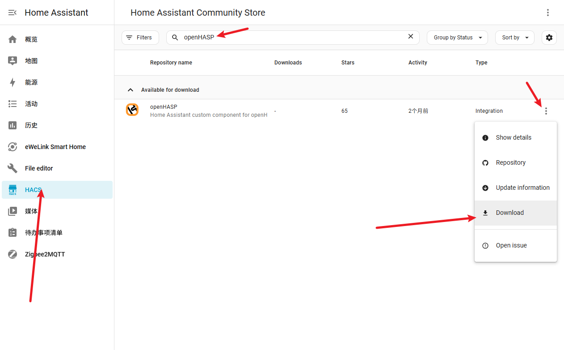Open the 待办事项清单 to-do lists
This screenshot has height=350, width=564.
point(57,233)
